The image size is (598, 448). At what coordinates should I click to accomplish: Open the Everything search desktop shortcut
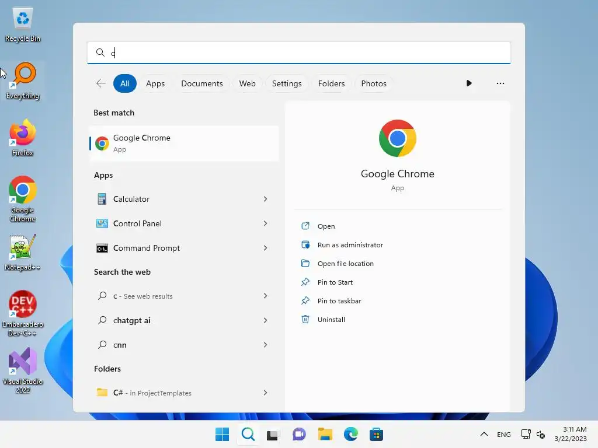pos(23,80)
